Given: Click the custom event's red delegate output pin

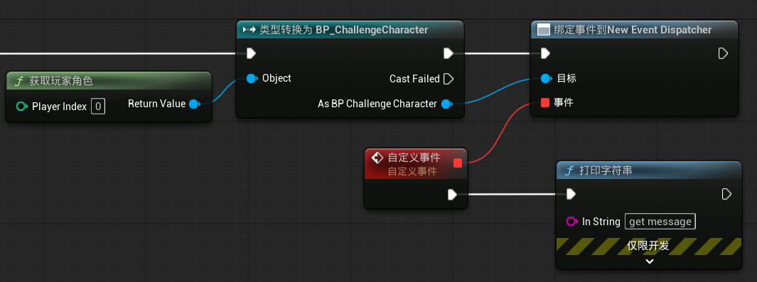Looking at the screenshot, I should tap(458, 163).
